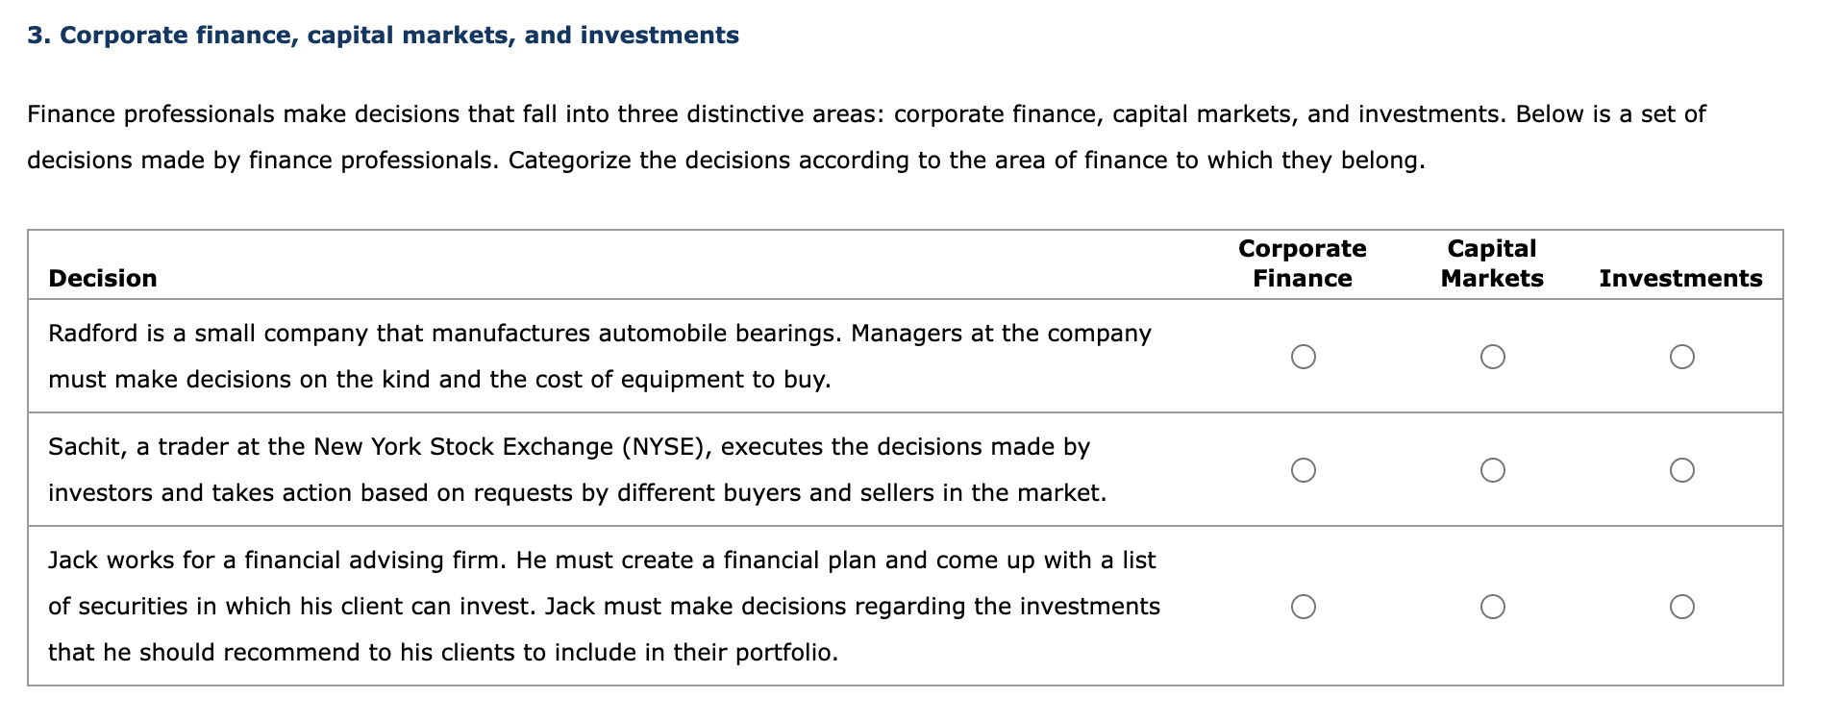
Task: Click the Sachit NYSE trader decision text
Action: coord(577,469)
